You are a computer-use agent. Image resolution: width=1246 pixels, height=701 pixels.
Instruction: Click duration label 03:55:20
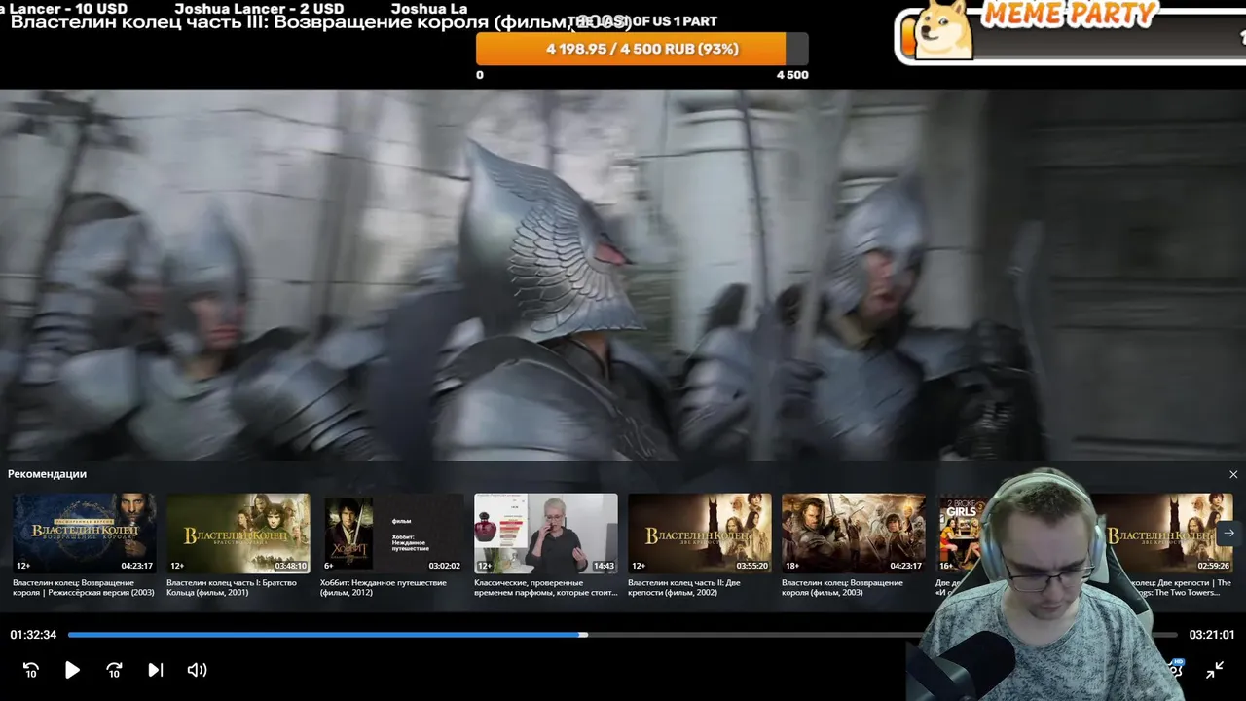point(752,565)
